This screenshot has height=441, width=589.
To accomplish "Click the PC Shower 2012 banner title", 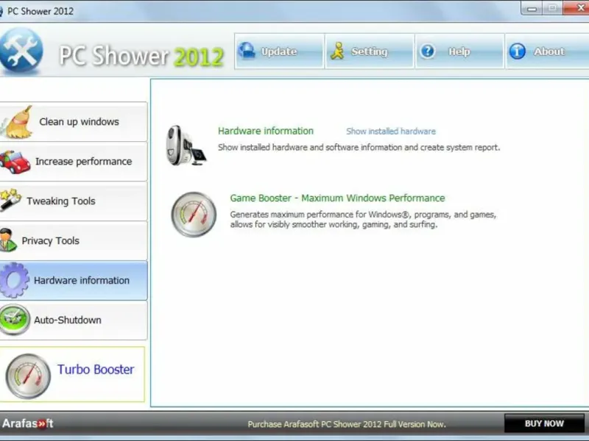I will pyautogui.click(x=141, y=57).
